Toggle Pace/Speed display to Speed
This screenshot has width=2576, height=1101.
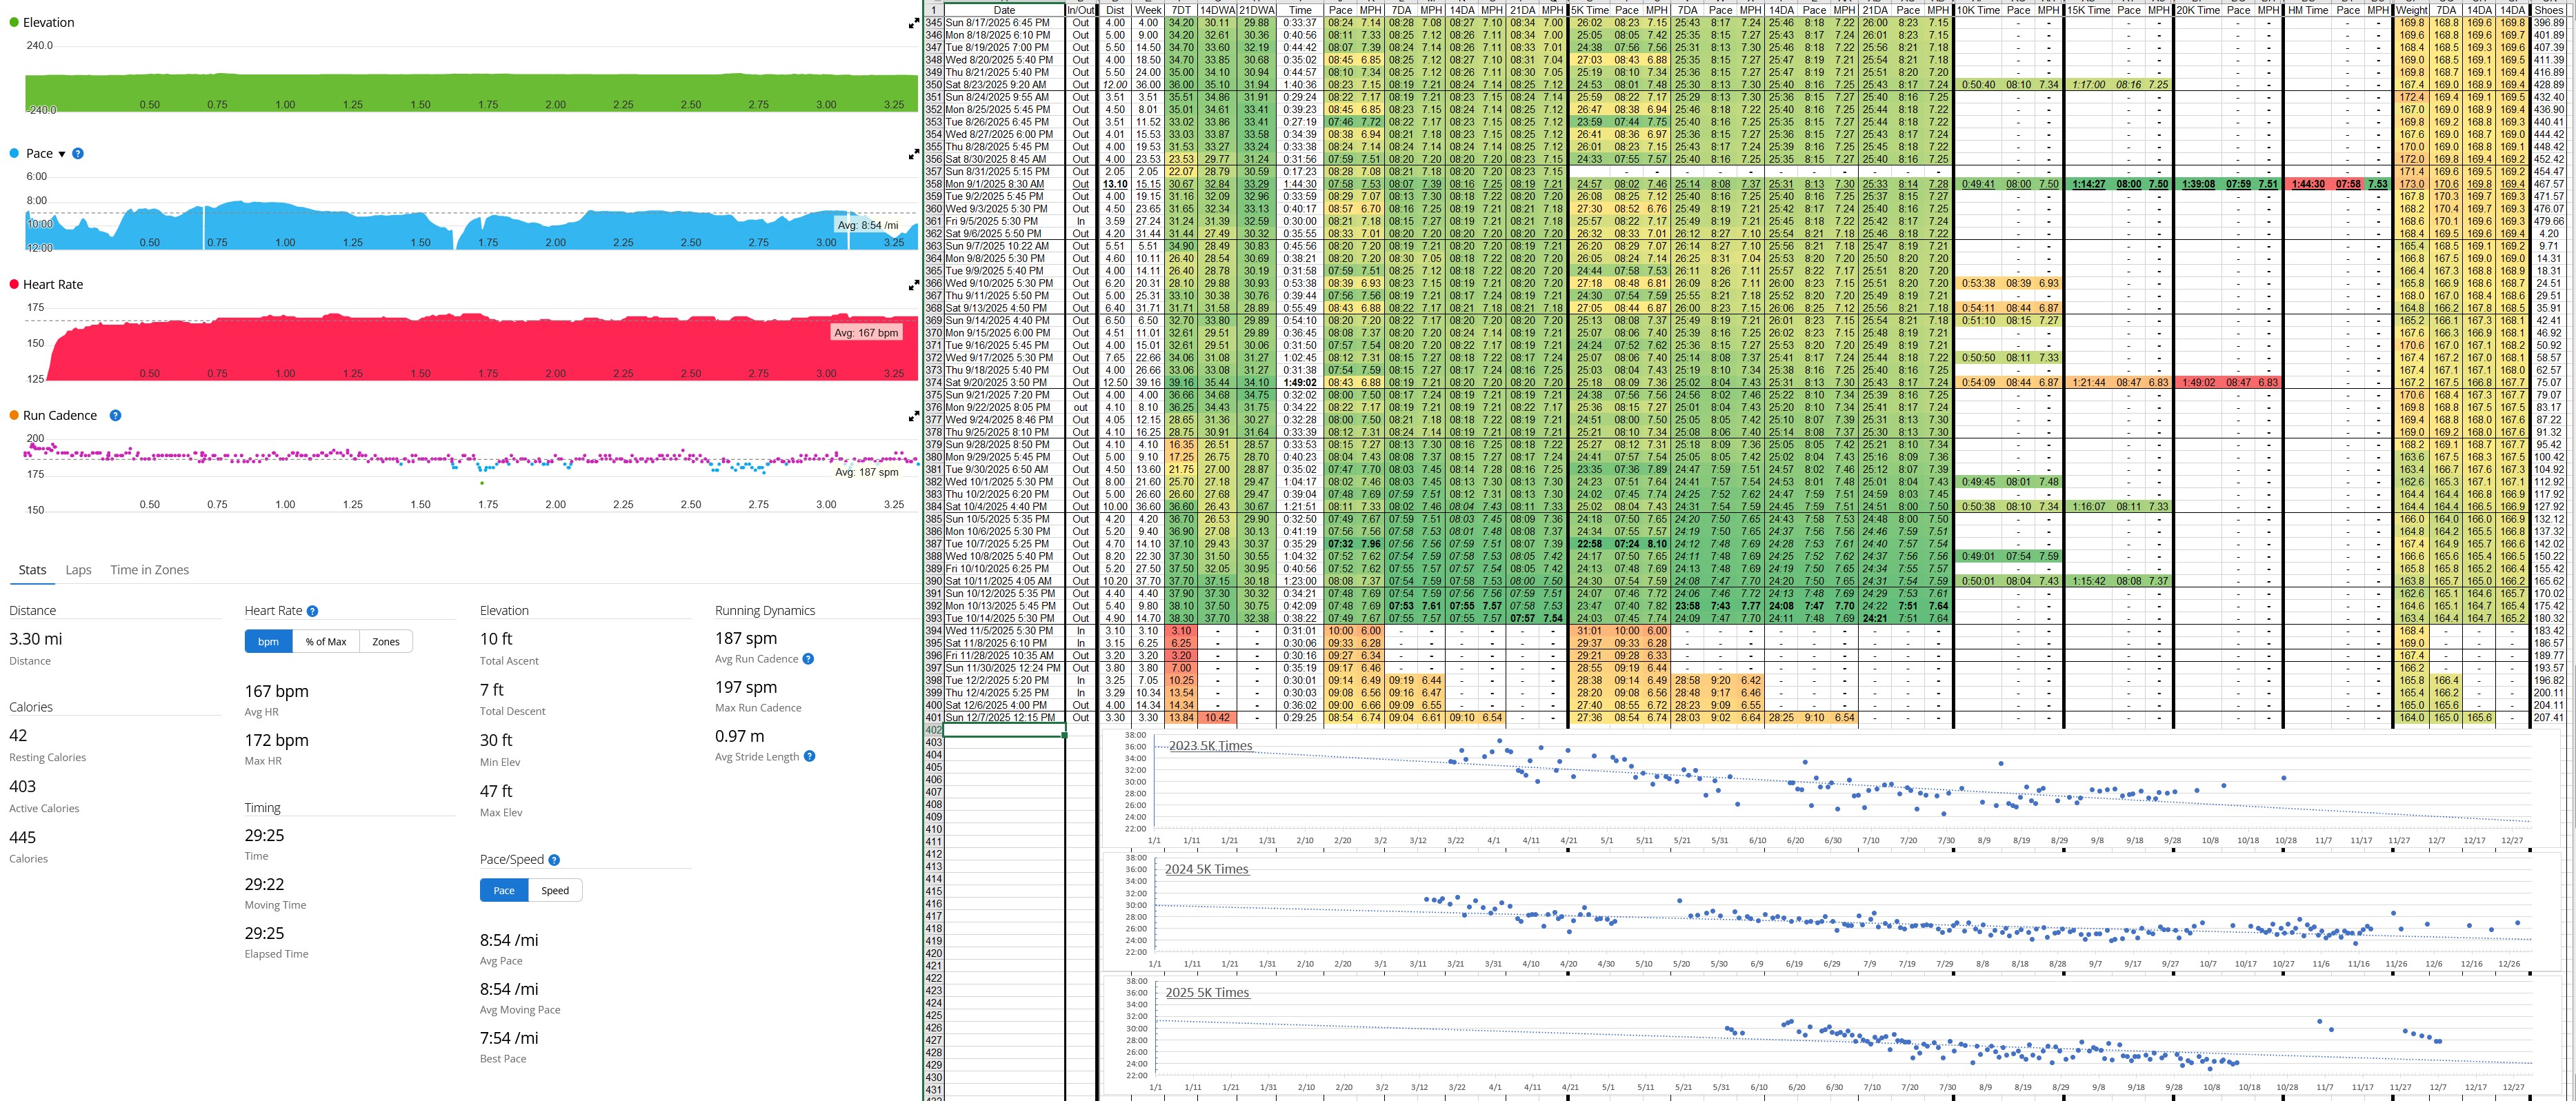pyautogui.click(x=555, y=891)
